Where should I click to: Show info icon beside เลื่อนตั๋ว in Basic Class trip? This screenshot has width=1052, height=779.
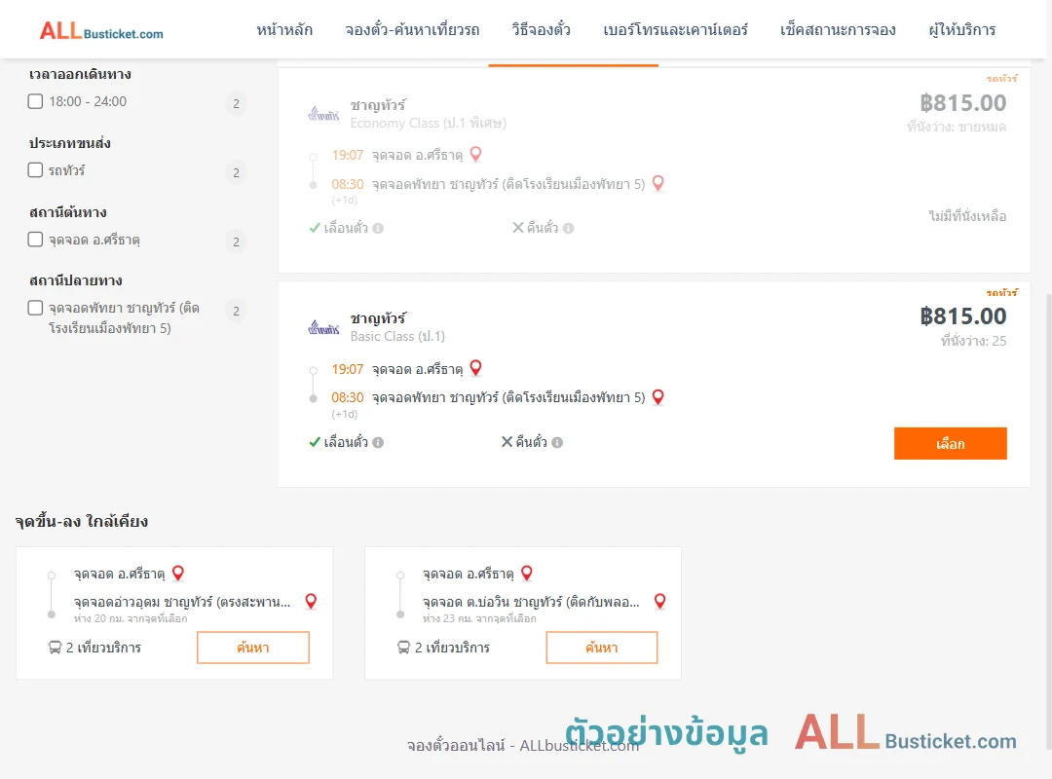(x=378, y=442)
